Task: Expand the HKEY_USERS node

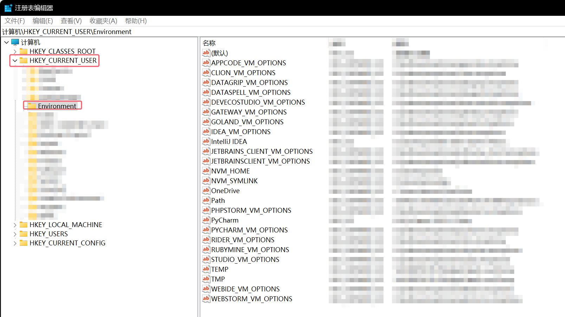Action: [15, 234]
